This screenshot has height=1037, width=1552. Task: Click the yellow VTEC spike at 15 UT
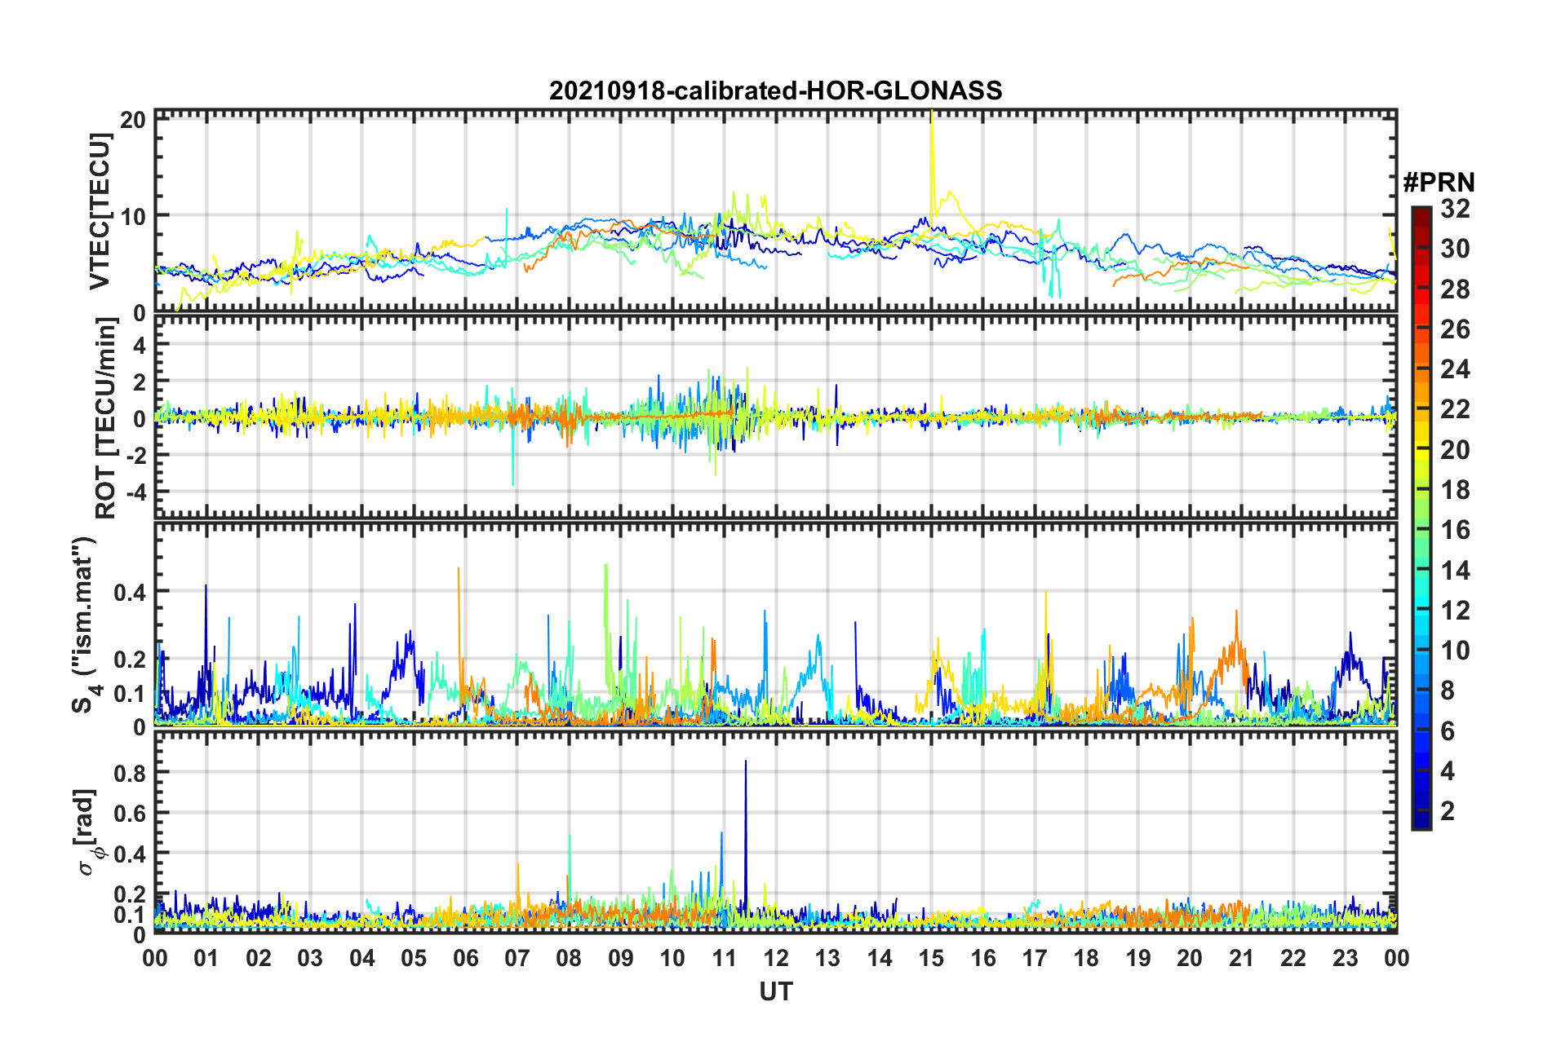[x=932, y=163]
